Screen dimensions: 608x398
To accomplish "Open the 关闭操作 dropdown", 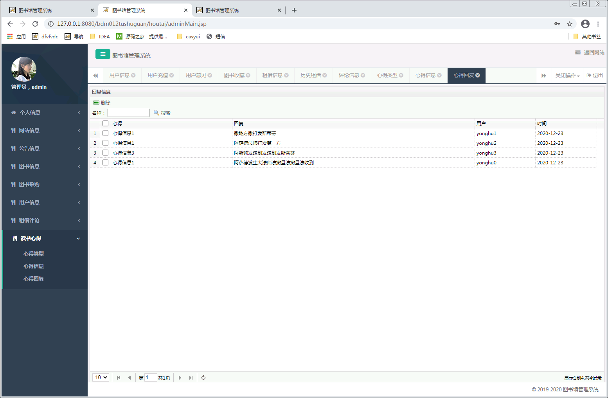I will [x=567, y=76].
